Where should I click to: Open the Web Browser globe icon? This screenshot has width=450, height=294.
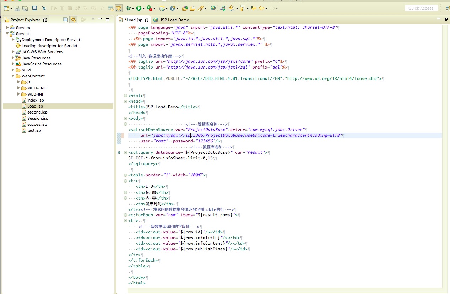click(x=213, y=8)
